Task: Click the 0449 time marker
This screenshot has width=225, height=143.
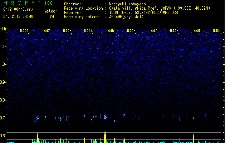Action: tap(196, 31)
